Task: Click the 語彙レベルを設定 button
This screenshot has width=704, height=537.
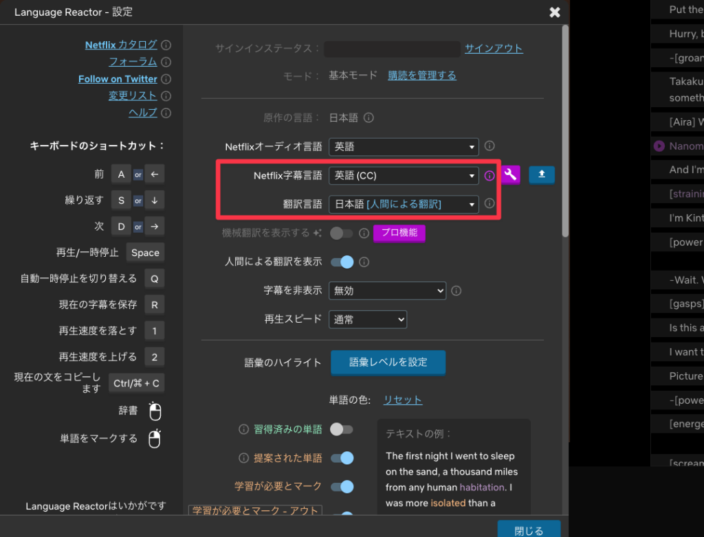Action: point(388,363)
